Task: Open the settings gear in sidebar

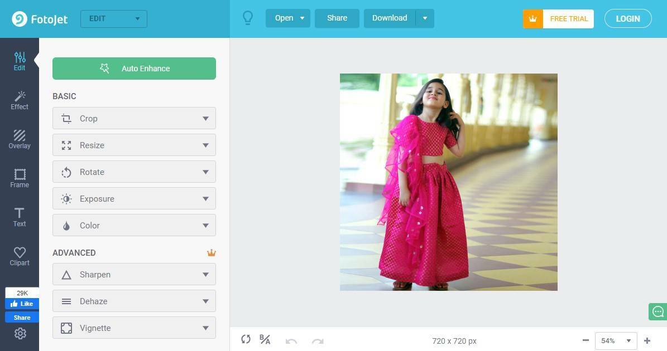Action: (x=20, y=334)
